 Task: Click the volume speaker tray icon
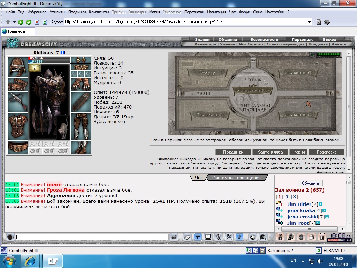pos(320,261)
